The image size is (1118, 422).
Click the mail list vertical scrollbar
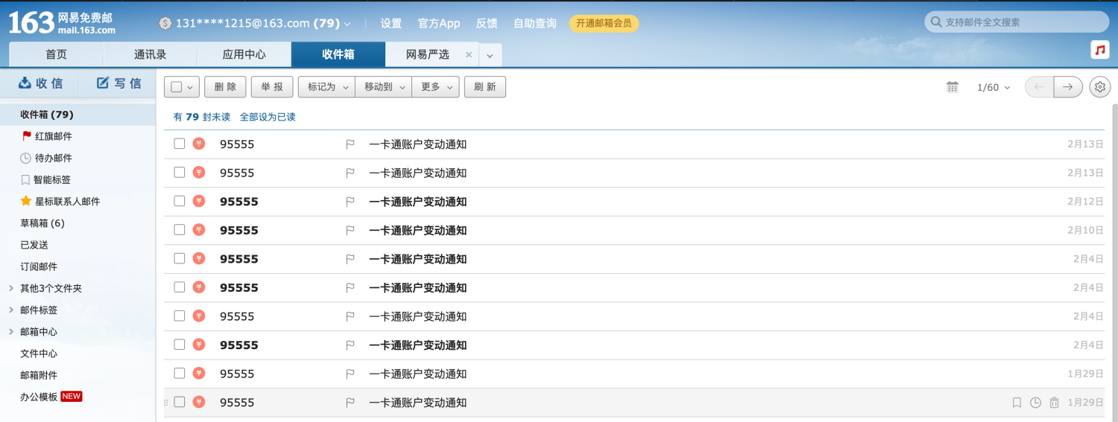1114,263
